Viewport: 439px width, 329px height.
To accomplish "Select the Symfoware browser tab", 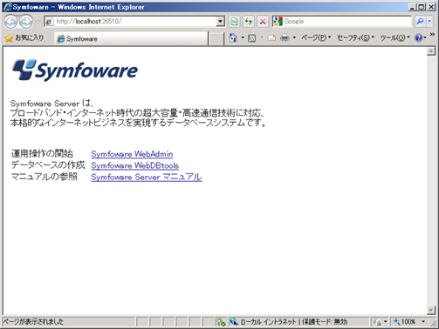I will [x=131, y=39].
